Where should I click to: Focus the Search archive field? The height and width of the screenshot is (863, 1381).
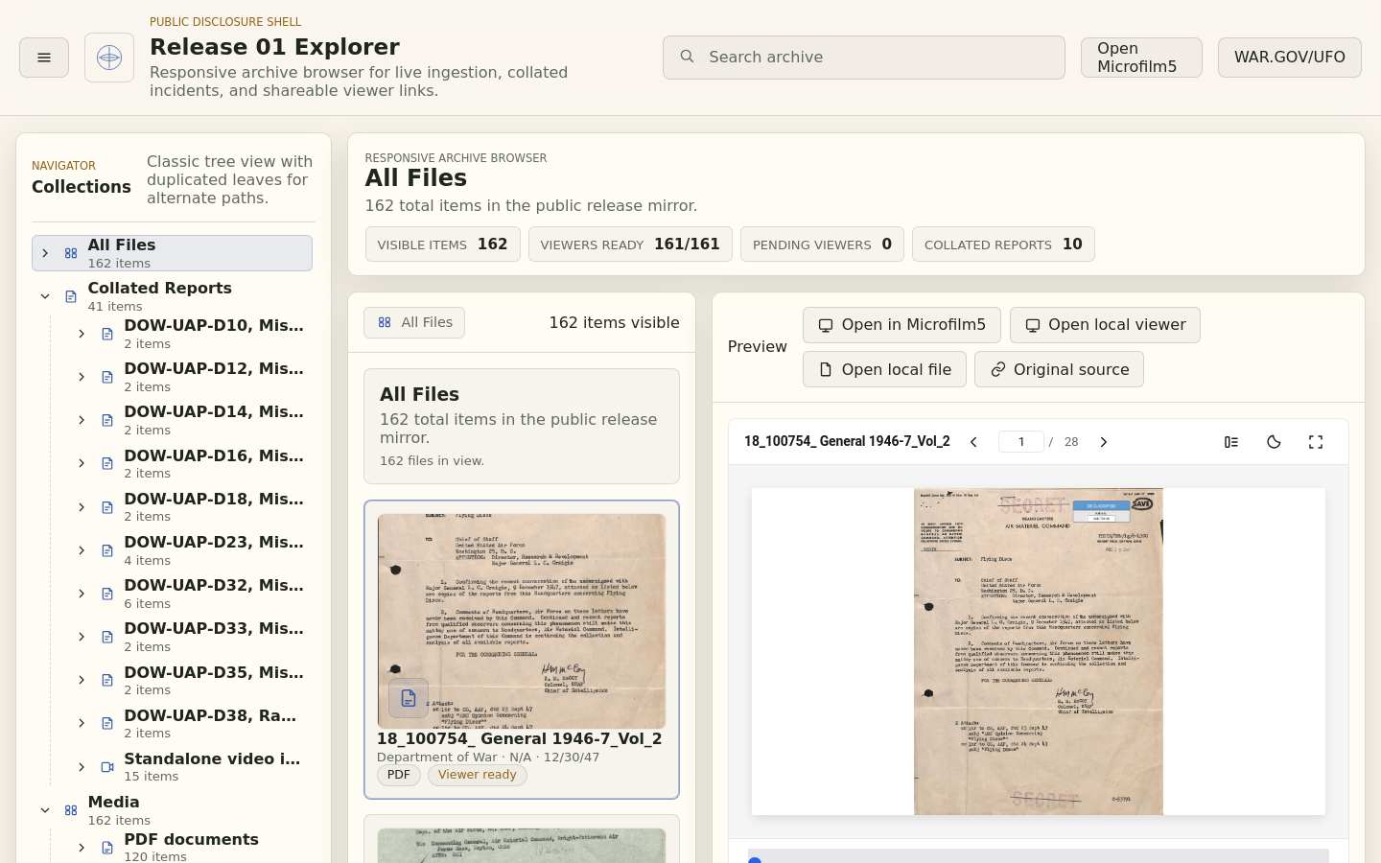point(863,58)
